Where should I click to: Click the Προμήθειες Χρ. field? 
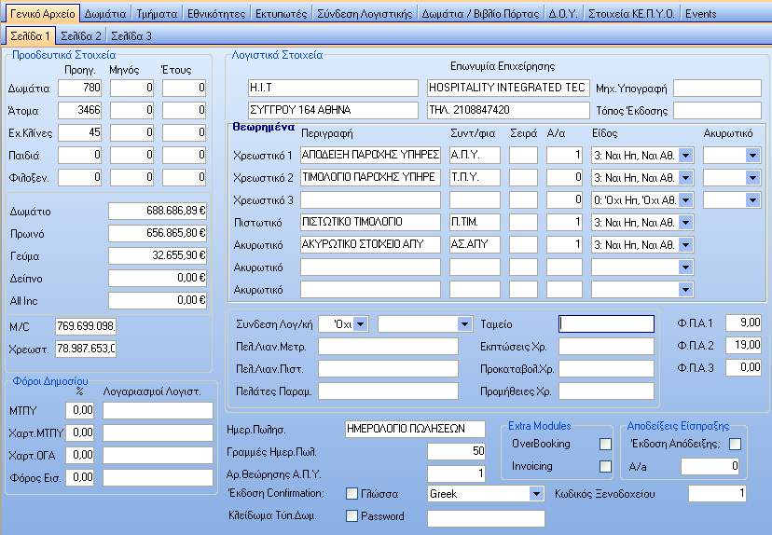tap(607, 391)
